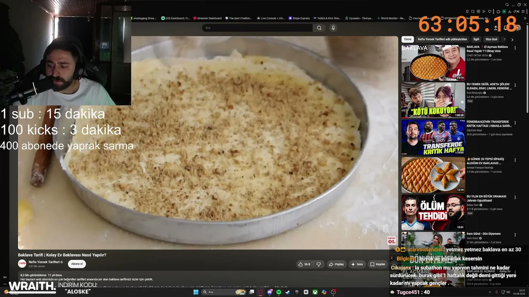
Task: Open the 'Stripe Express' bookmark
Action: (299, 18)
